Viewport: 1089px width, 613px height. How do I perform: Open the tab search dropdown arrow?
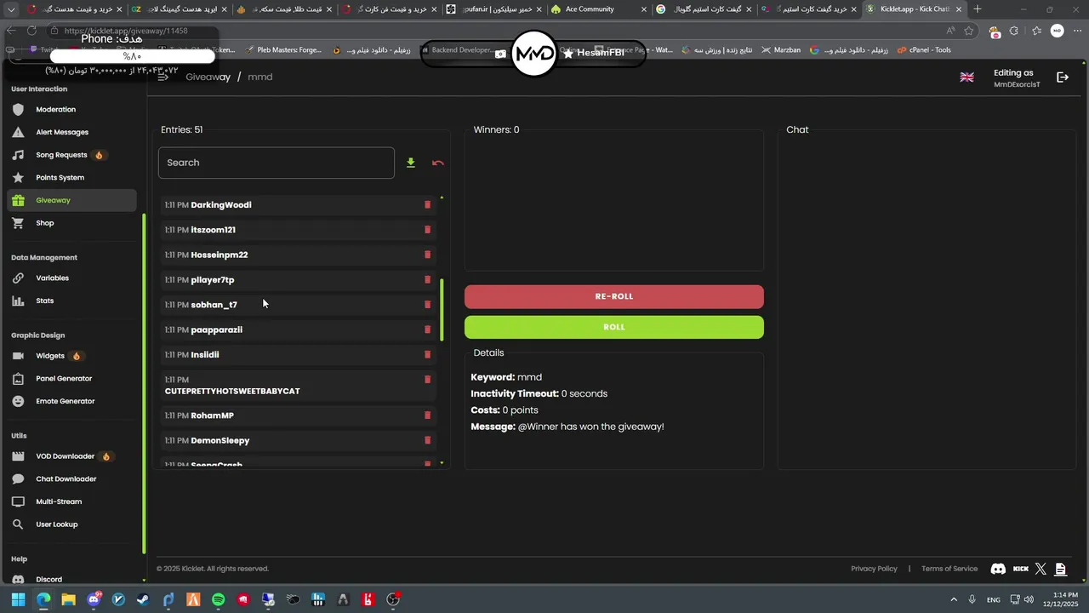[x=11, y=9]
